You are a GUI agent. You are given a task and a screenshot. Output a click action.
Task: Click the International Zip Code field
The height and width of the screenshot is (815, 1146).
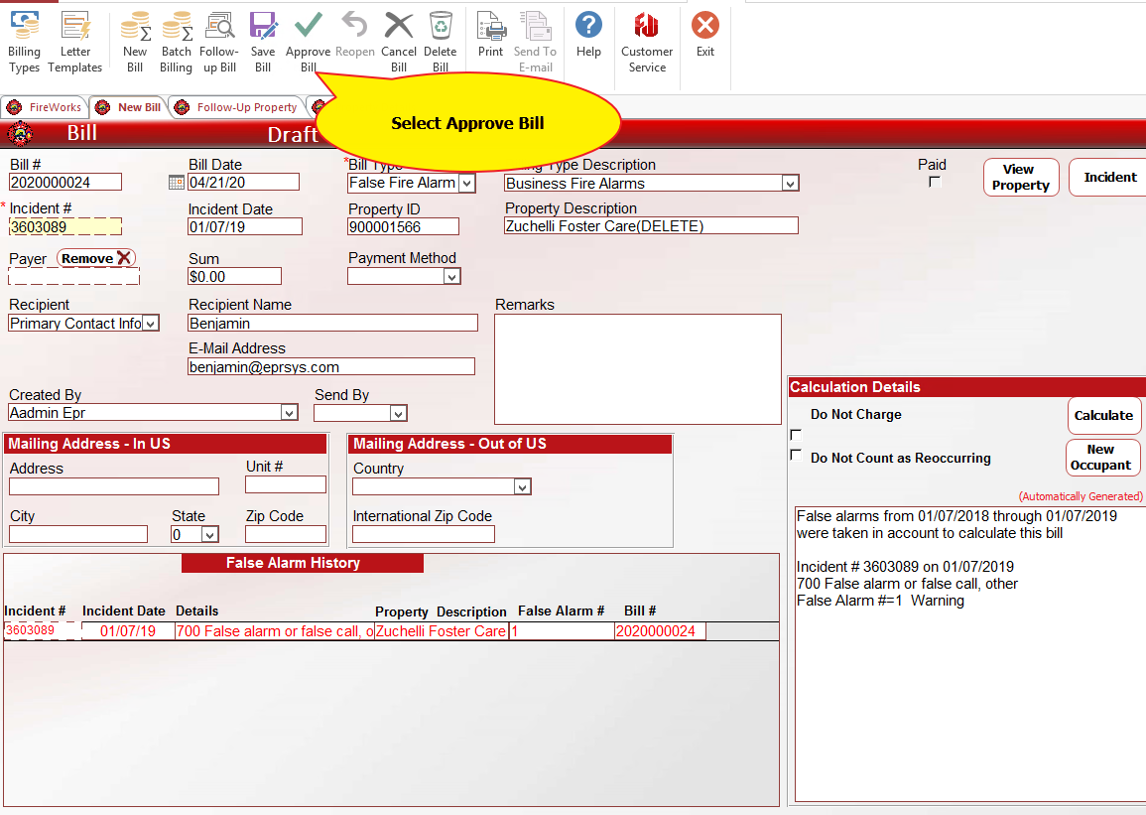pos(424,534)
